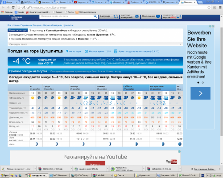Select the воскресенье 28 декабря forecast header
This screenshot has height=178, width=223.
pyautogui.click(x=162, y=88)
